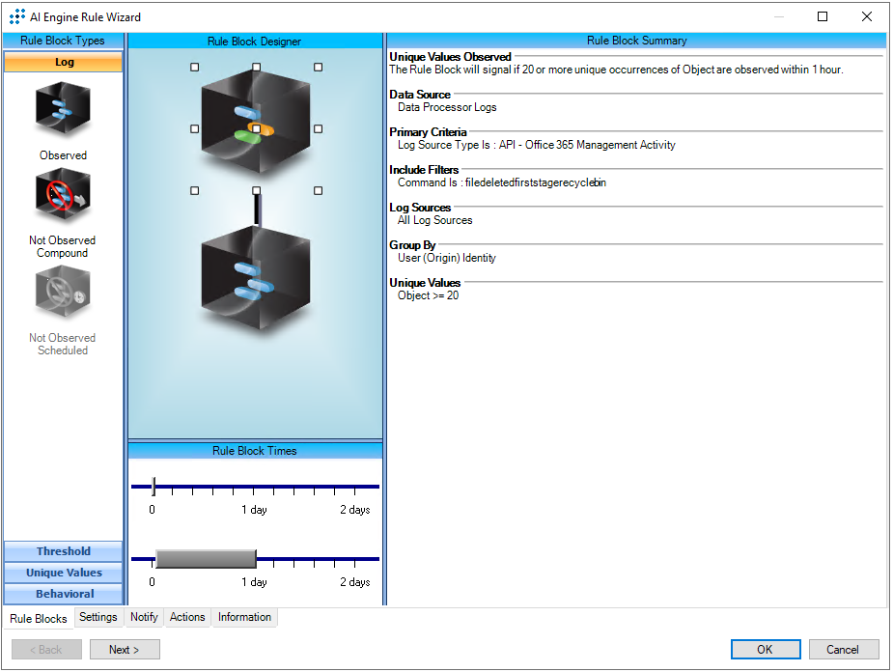Expand the Threshold rule block types section
This screenshot has height=672, width=893.
(x=64, y=551)
